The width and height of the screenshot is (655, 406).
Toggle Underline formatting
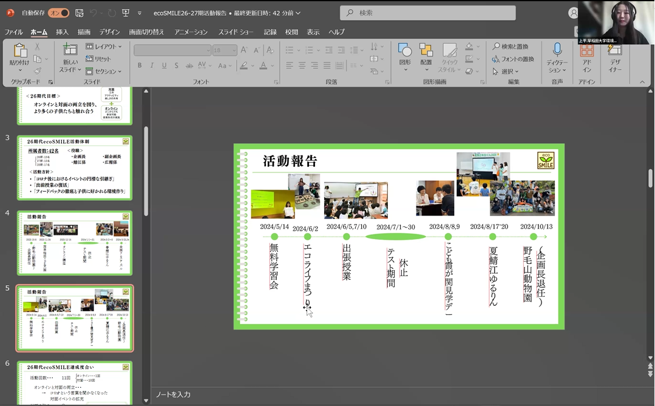point(164,66)
